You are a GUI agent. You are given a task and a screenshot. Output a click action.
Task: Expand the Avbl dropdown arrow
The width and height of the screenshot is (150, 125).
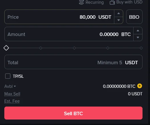(x=15, y=86)
